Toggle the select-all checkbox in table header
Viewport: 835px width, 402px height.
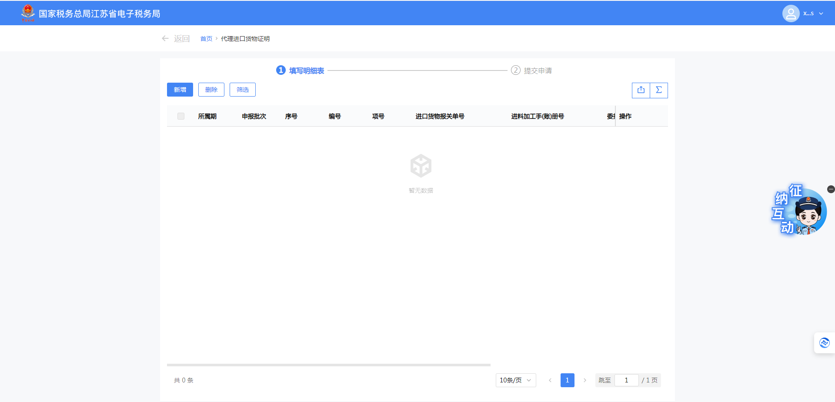coord(181,116)
